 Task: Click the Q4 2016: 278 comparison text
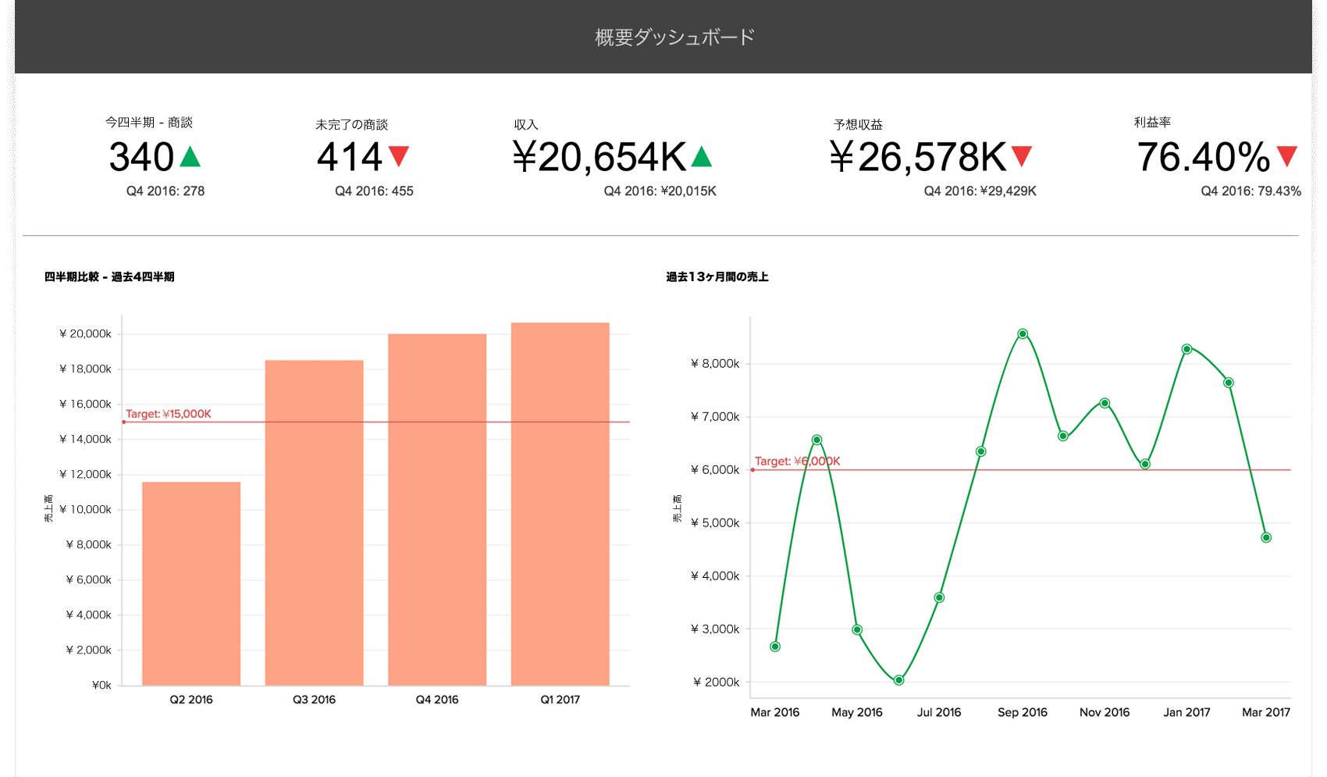(165, 191)
